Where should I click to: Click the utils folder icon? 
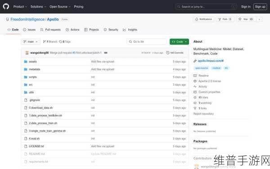26,92
